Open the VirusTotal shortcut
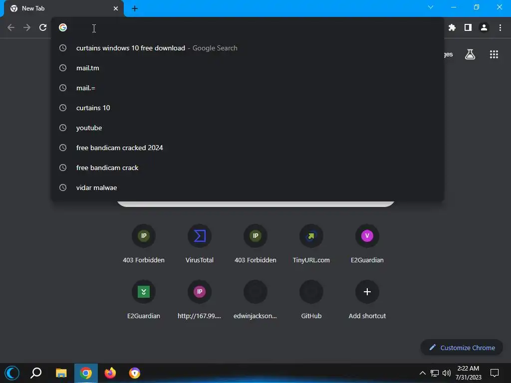 [x=200, y=243]
